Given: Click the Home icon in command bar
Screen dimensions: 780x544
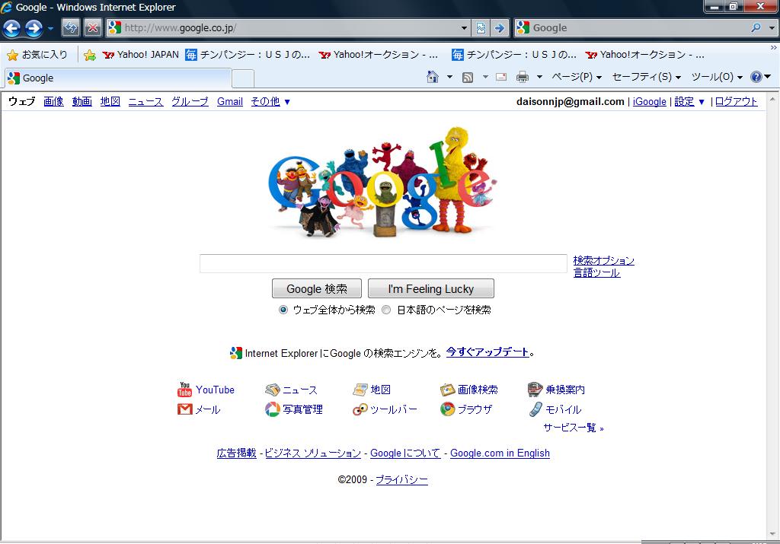Looking at the screenshot, I should [x=433, y=77].
